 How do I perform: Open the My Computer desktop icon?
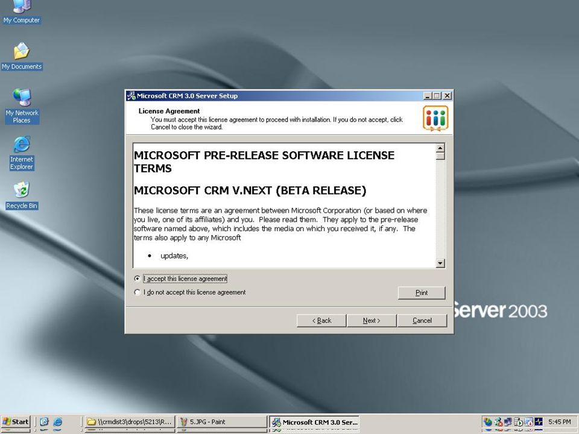[x=22, y=12]
